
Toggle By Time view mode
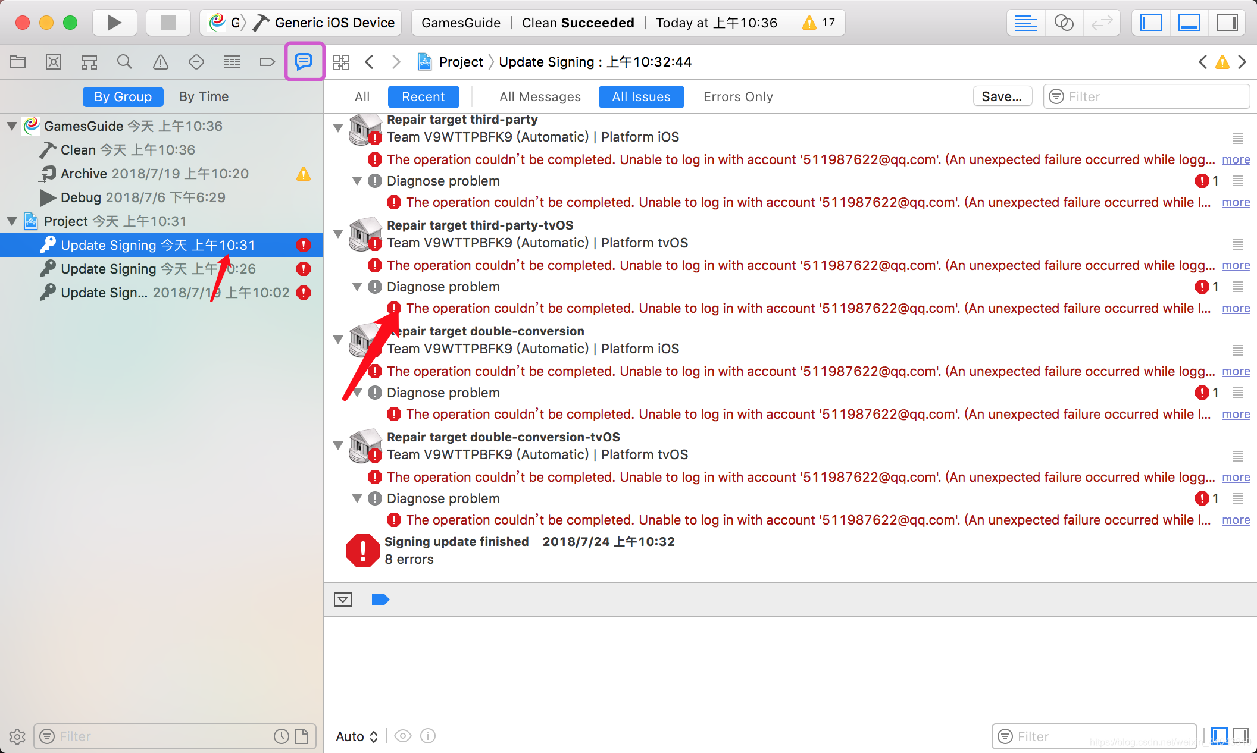click(x=204, y=96)
